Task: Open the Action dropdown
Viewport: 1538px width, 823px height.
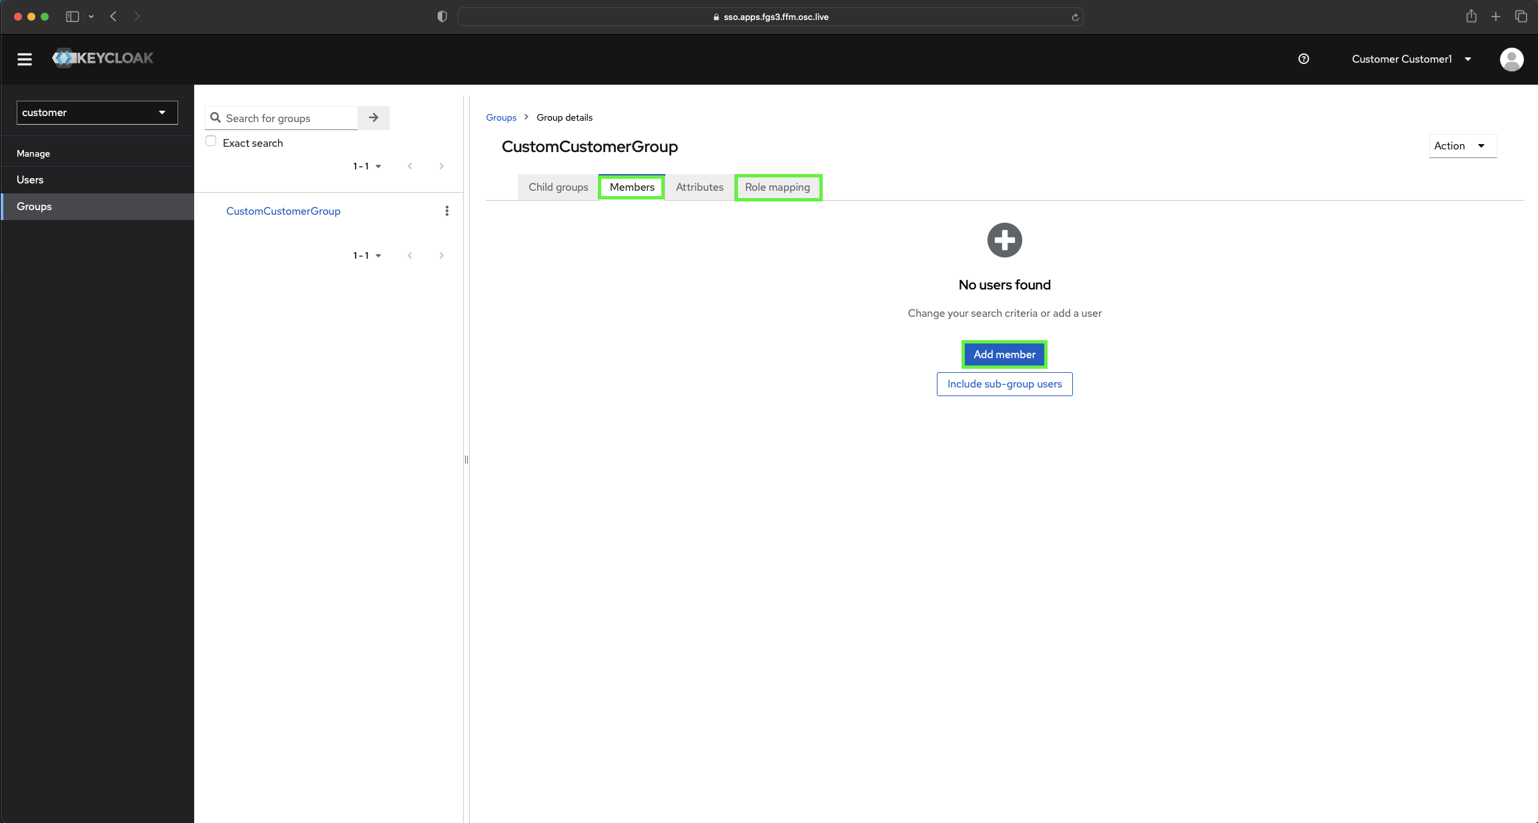Action: pyautogui.click(x=1462, y=145)
